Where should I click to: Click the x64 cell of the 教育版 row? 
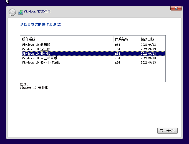pos(118,45)
